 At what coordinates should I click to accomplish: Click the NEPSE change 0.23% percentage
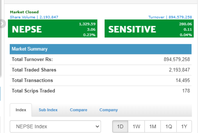89,35
